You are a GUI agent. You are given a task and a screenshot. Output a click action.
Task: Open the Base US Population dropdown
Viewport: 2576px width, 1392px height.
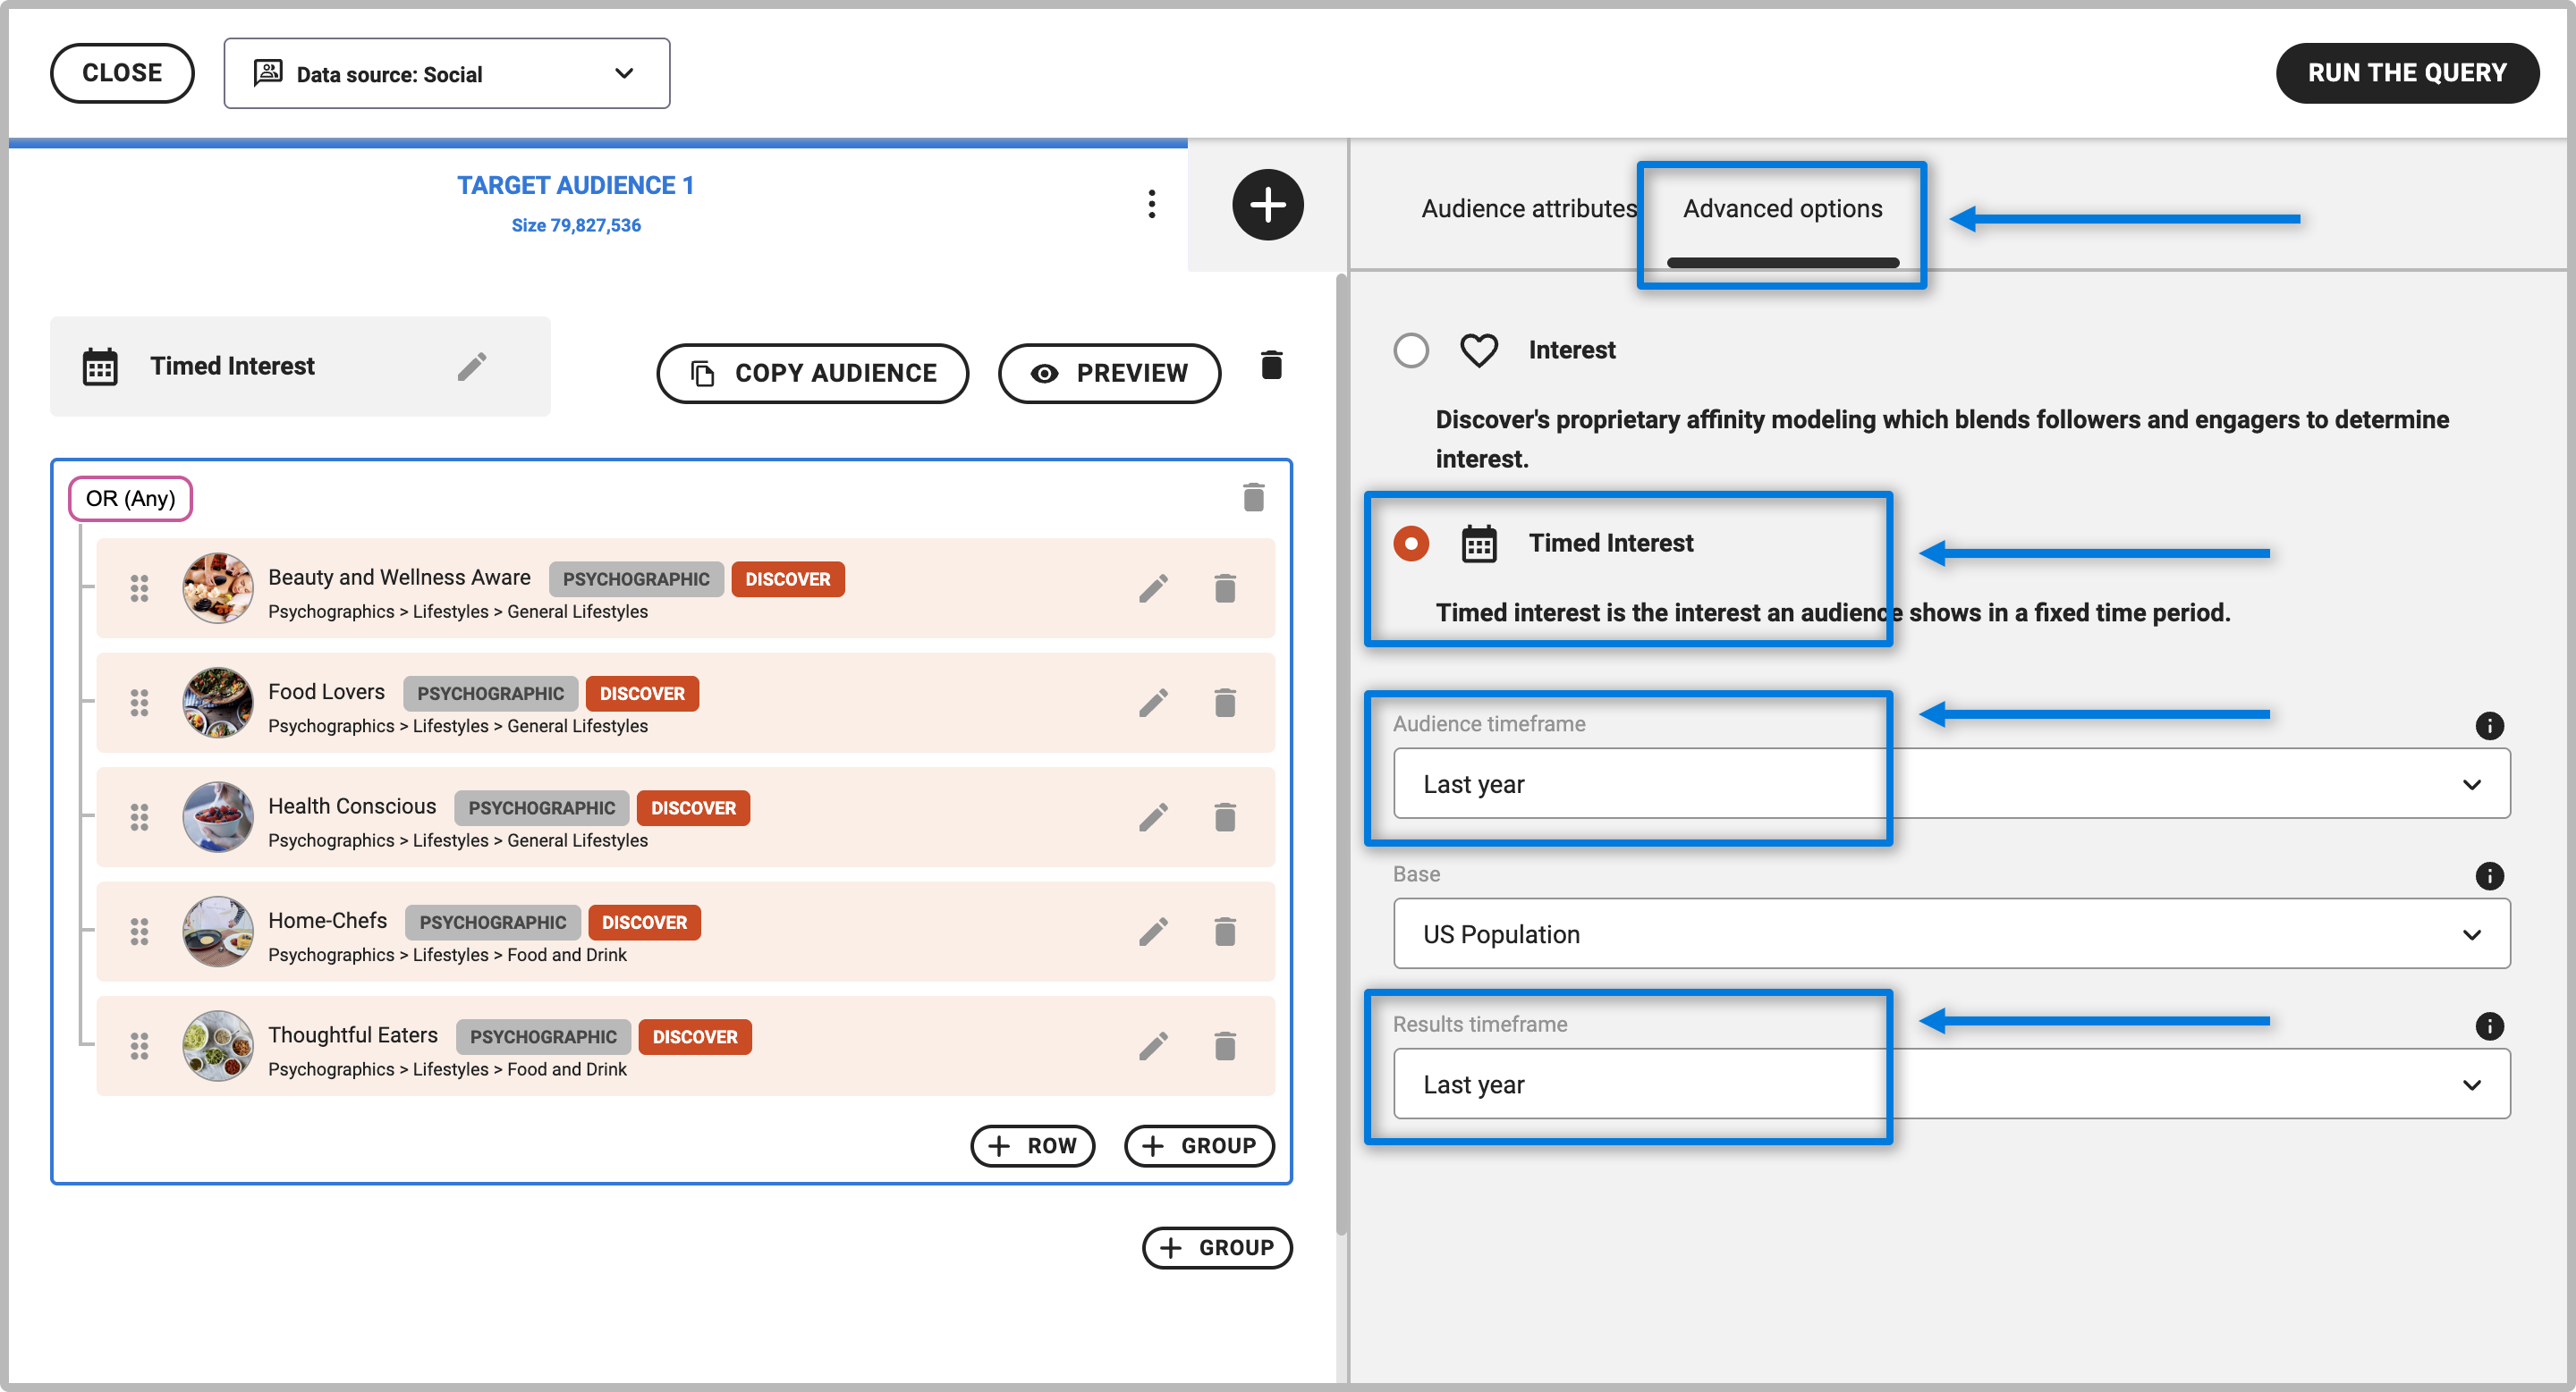point(1950,933)
